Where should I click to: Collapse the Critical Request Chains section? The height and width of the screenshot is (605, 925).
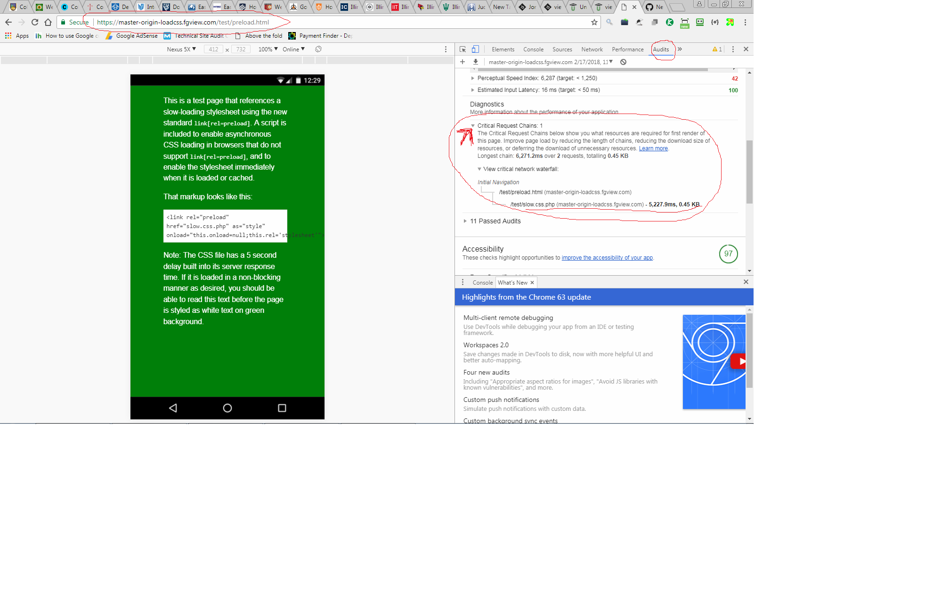473,125
